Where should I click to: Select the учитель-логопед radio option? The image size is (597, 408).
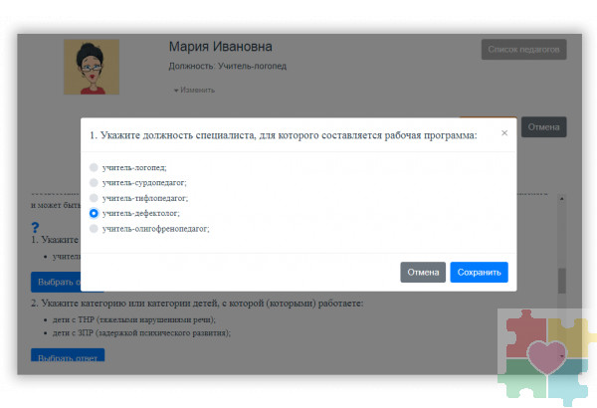tap(95, 168)
